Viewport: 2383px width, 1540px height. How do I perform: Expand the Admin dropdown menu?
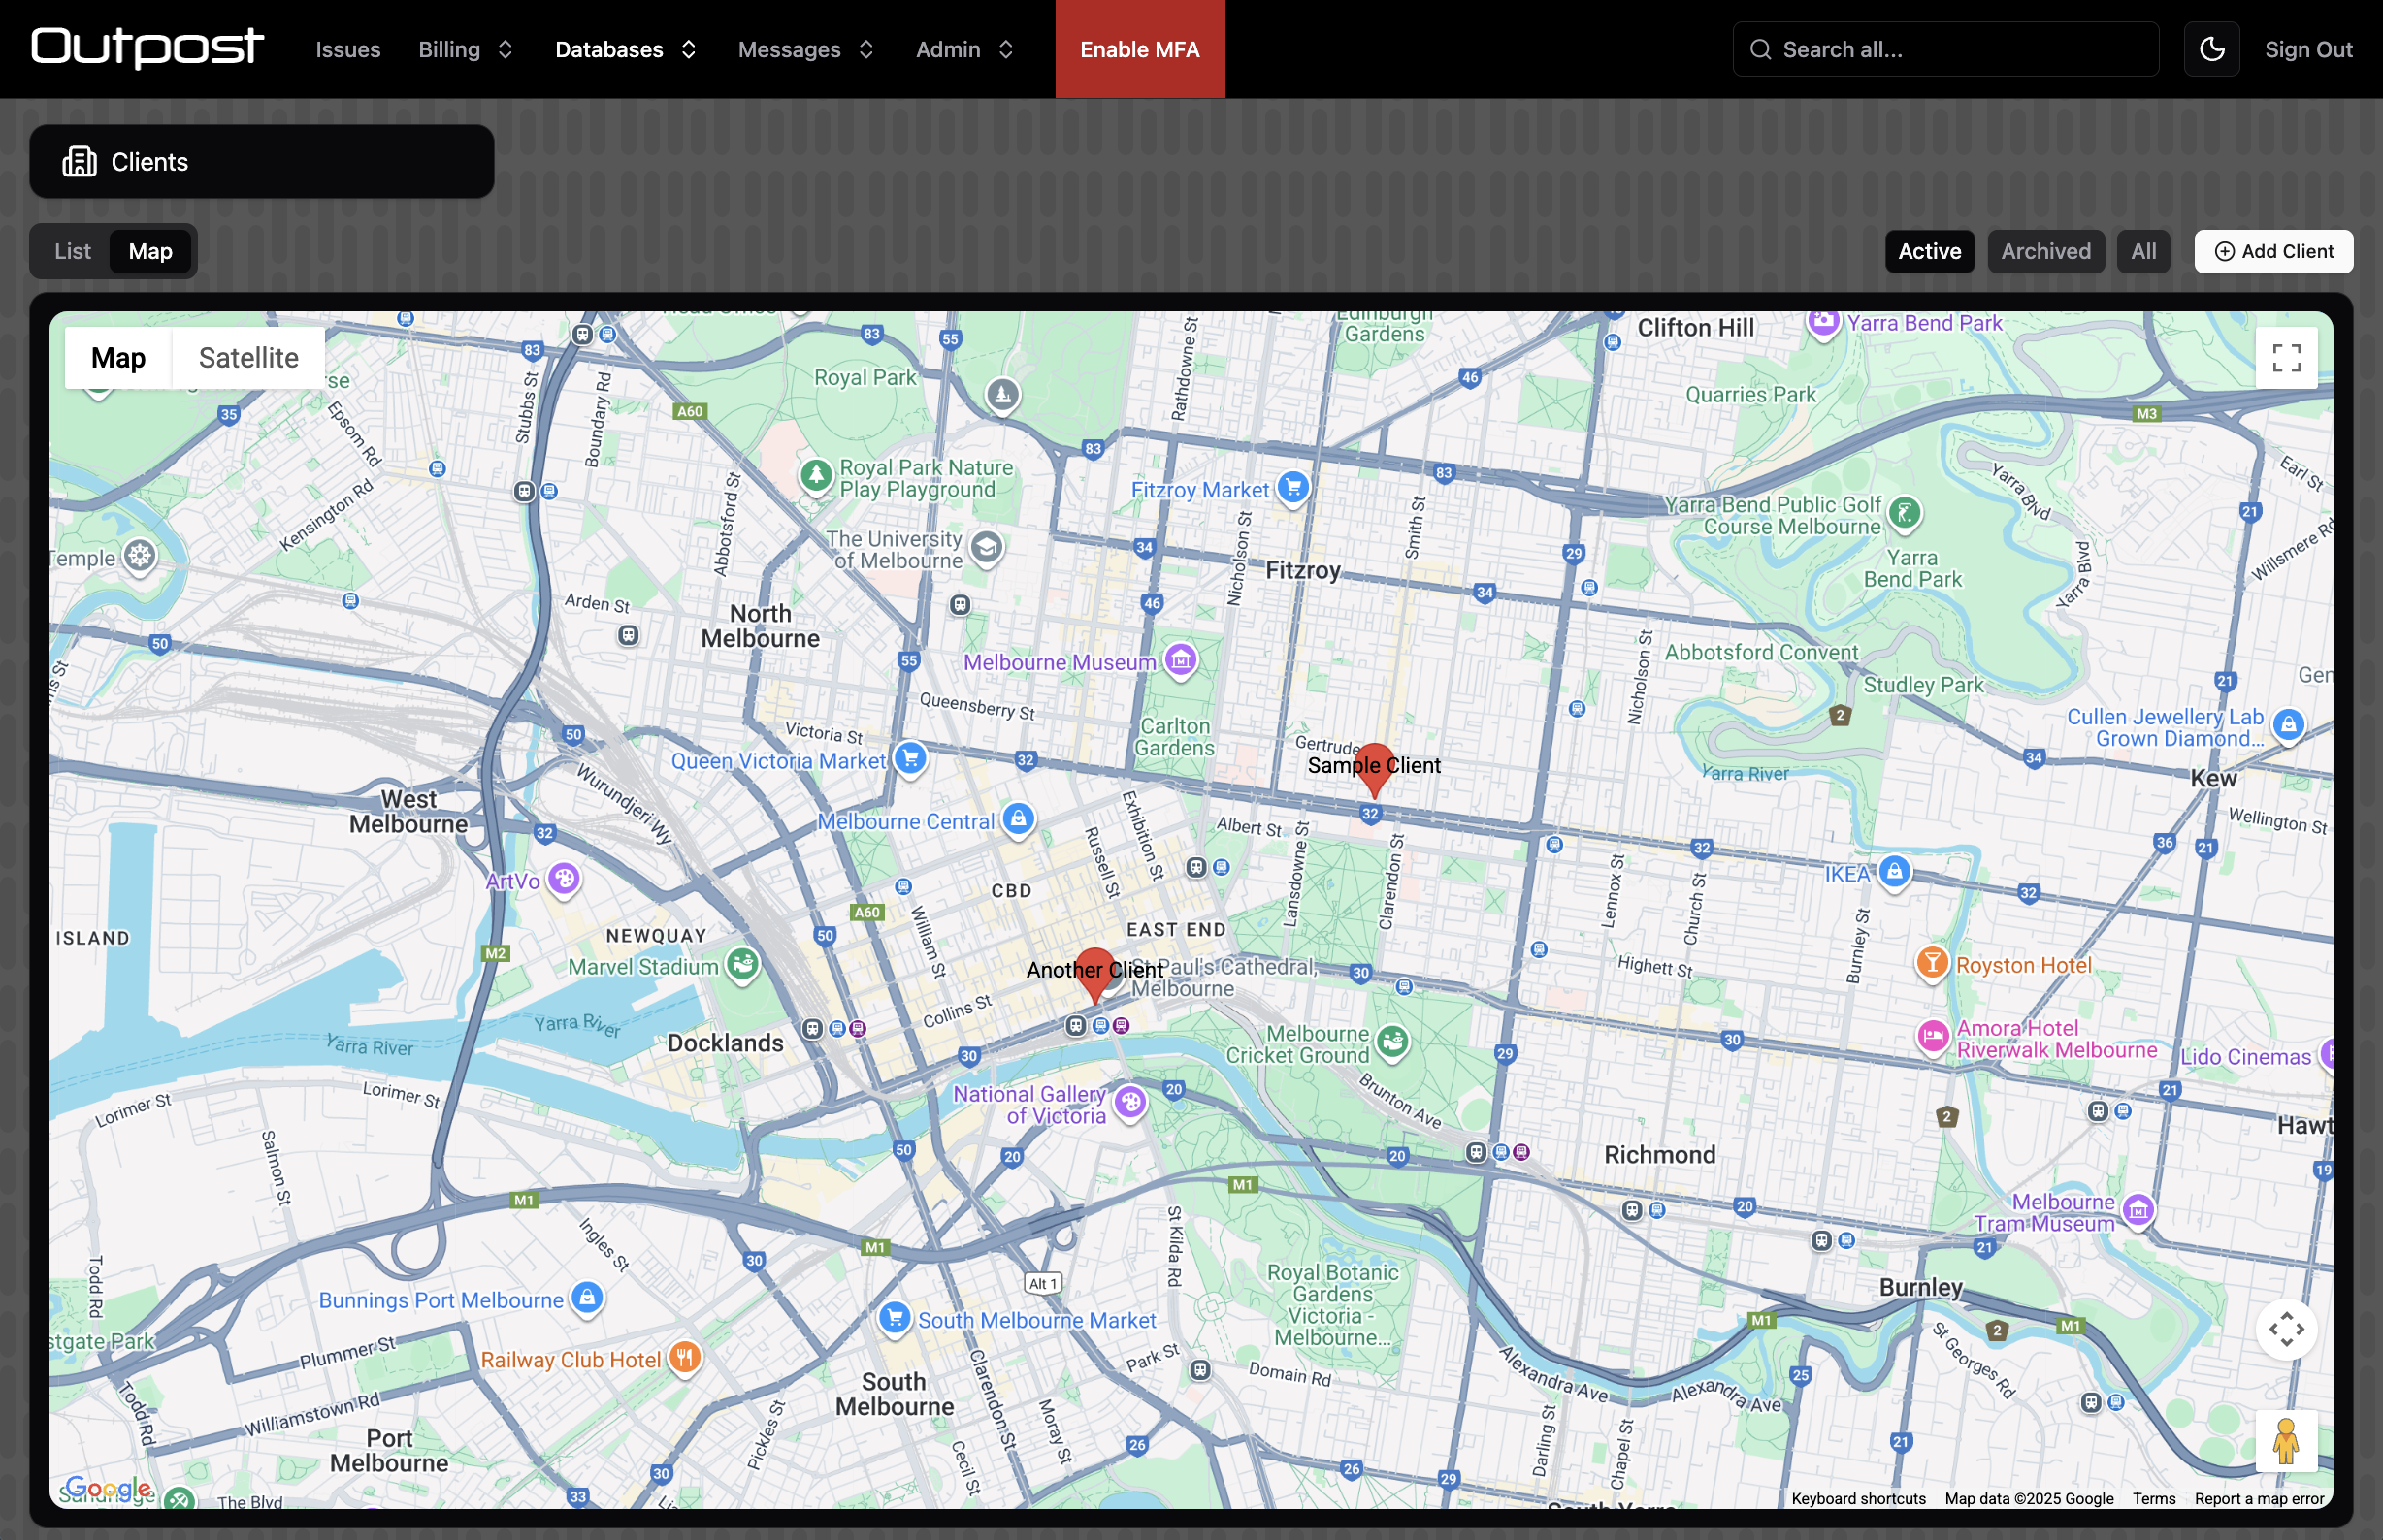(x=964, y=49)
